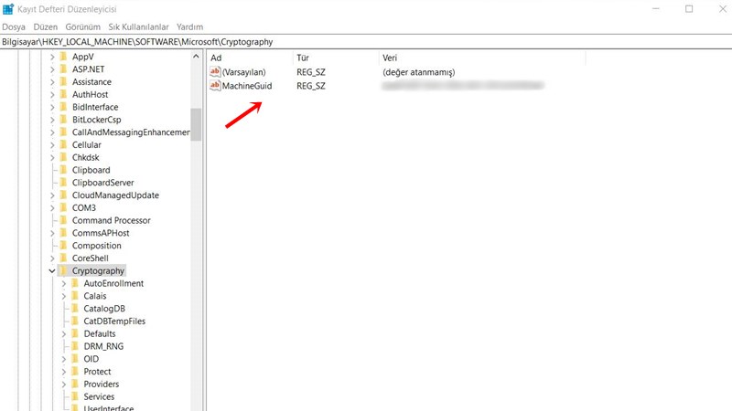
Task: Expand the Defaults subkey
Action: [x=64, y=333]
